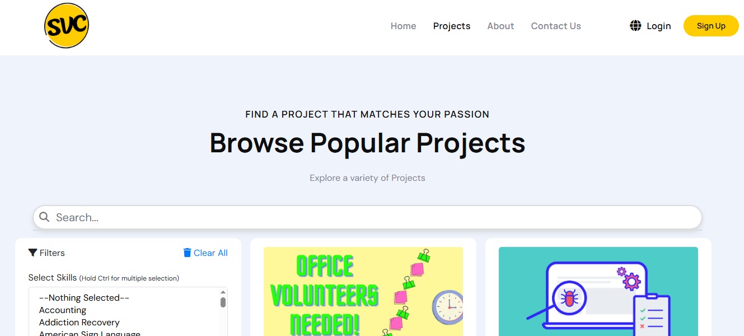Navigate to the About page
This screenshot has height=336, width=744.
500,26
